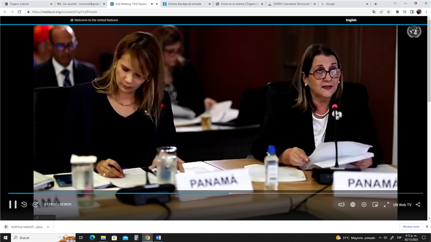Share the video via share icon
The width and height of the screenshot is (431, 242).
pos(418,205)
